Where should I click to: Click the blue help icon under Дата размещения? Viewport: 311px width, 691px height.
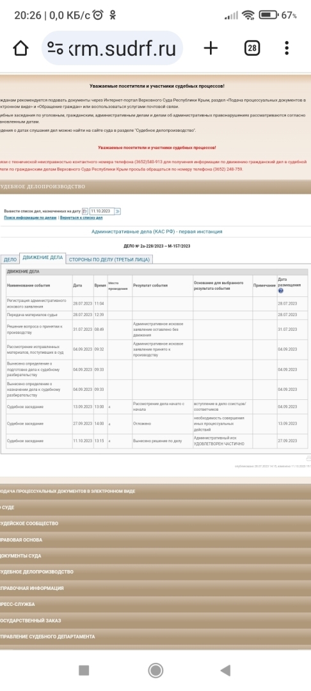click(281, 291)
